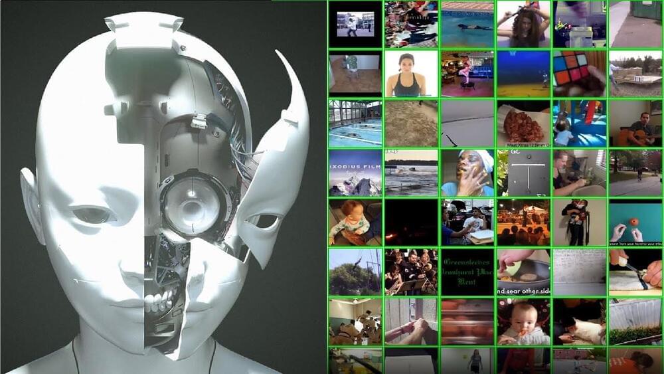Open the street dancer video with black border
Screen dimensions: 664x374
click(x=355, y=25)
